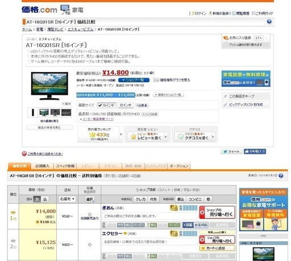
Task: Click the P point icon under ¥14,800
Action: (x=38, y=222)
